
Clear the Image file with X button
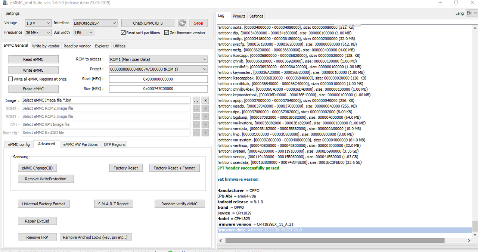205,100
